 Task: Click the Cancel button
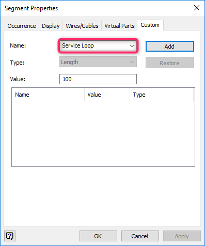point(140,236)
